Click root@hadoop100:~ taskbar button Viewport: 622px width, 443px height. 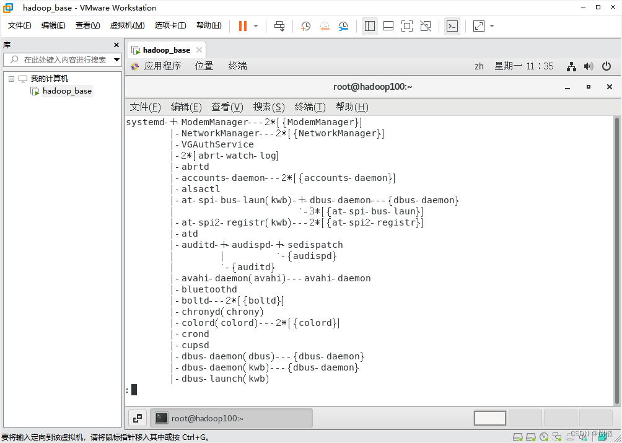click(232, 418)
